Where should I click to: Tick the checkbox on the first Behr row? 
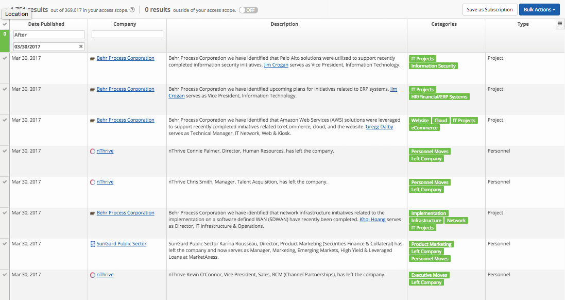point(4,58)
